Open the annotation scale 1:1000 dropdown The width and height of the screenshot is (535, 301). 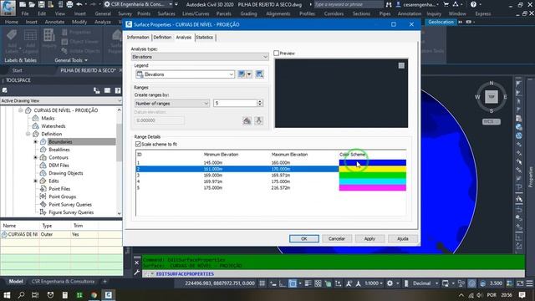[x=374, y=283]
